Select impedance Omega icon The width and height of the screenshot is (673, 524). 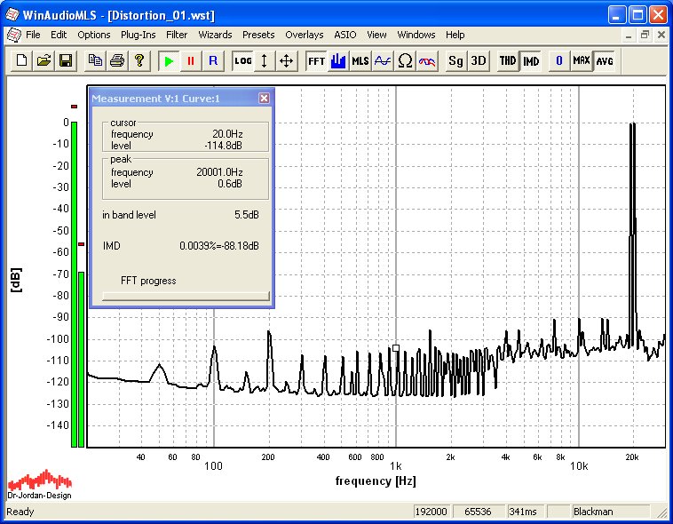point(405,61)
